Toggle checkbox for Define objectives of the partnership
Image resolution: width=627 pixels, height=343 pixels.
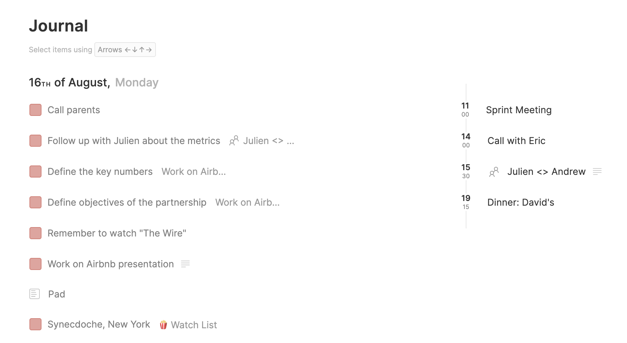(35, 202)
